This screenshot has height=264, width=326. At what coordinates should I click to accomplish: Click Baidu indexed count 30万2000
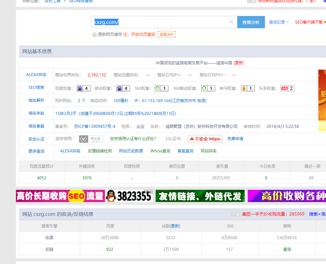(x=110, y=238)
